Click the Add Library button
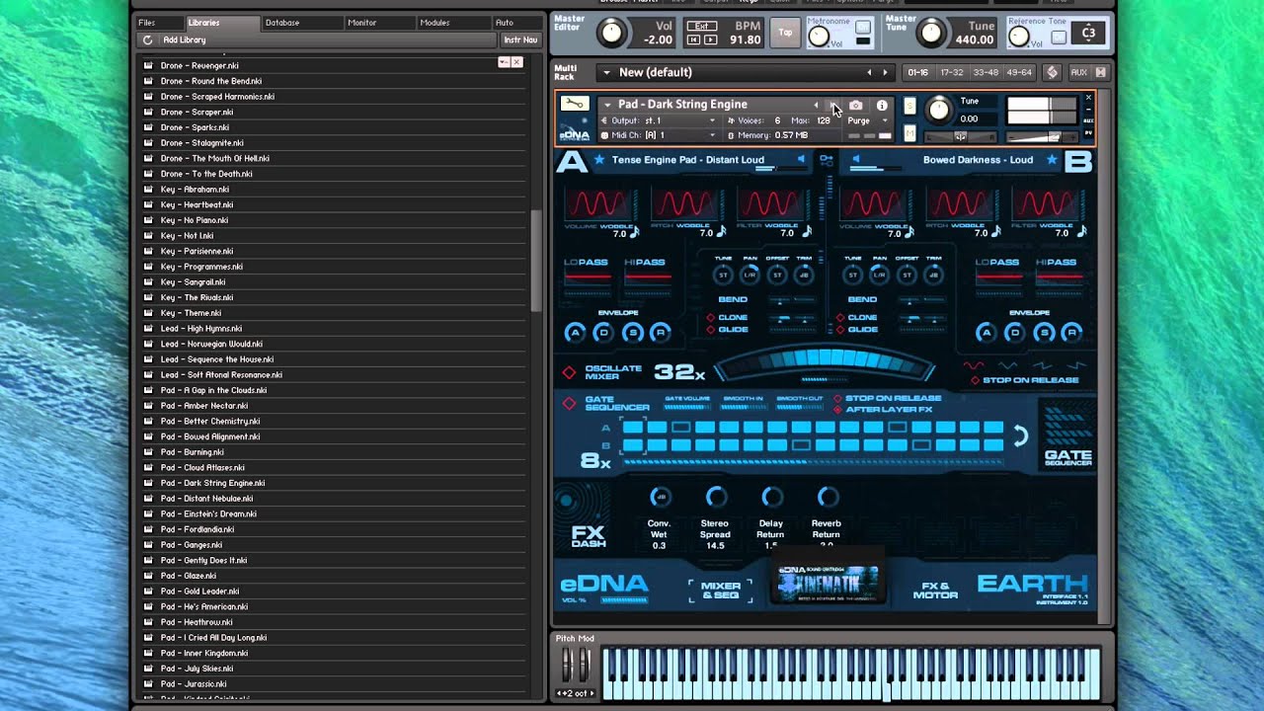 [x=185, y=39]
